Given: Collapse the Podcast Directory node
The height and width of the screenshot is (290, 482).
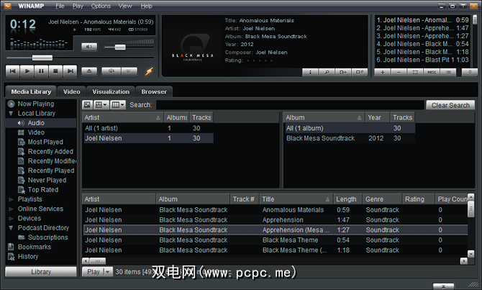Looking at the screenshot, I should coord(11,228).
